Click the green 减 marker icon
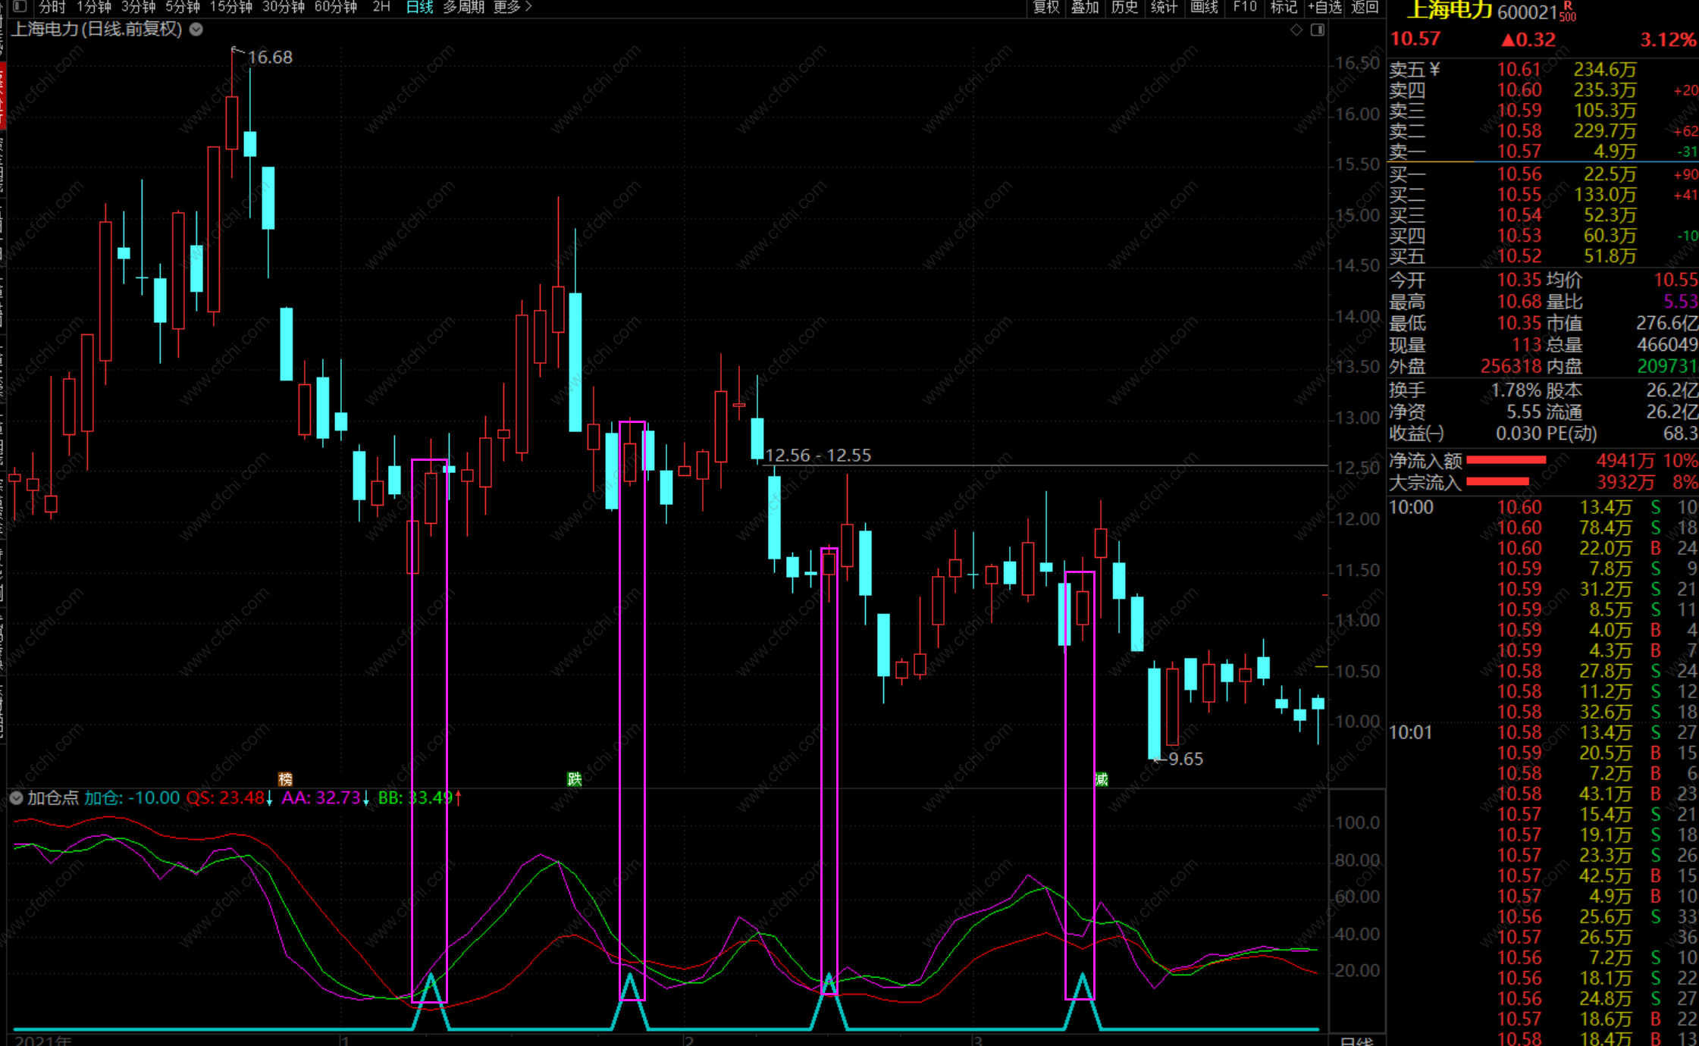The width and height of the screenshot is (1699, 1046). coord(1102,778)
